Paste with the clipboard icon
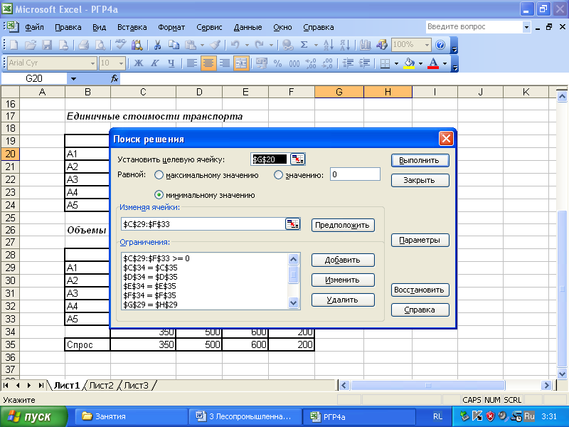The height and width of the screenshot is (427, 569). (190, 45)
